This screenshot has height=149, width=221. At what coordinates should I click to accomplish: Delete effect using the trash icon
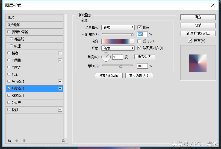click(63, 141)
